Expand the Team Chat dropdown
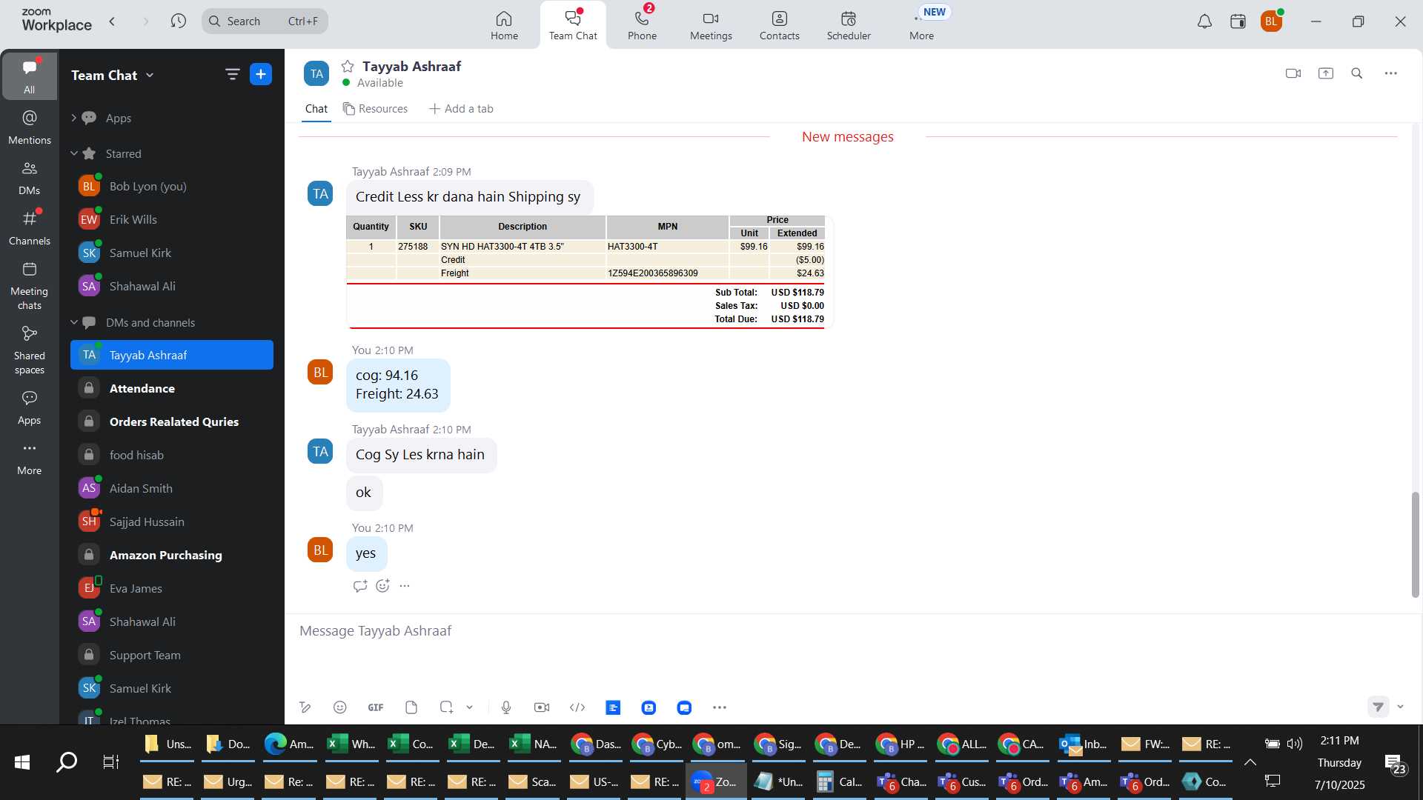This screenshot has width=1423, height=800. [150, 75]
